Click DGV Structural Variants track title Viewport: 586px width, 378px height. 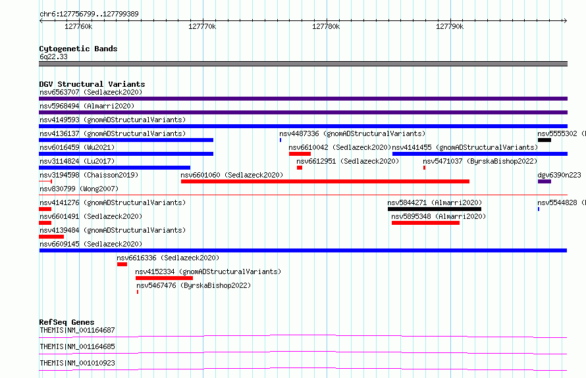[92, 84]
